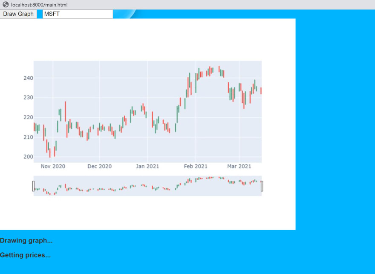Click the Nov 2020 axis label
The image size is (375, 274).
(x=53, y=167)
